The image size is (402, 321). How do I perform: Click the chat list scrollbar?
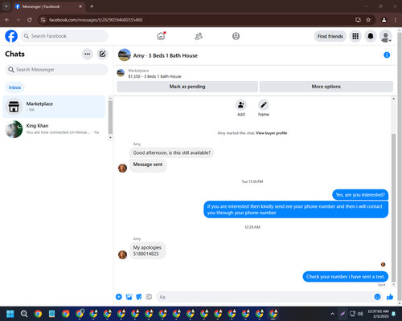pyautogui.click(x=110, y=117)
